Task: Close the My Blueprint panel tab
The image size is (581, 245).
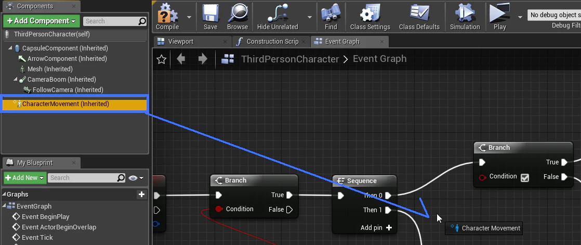Action: (x=74, y=163)
